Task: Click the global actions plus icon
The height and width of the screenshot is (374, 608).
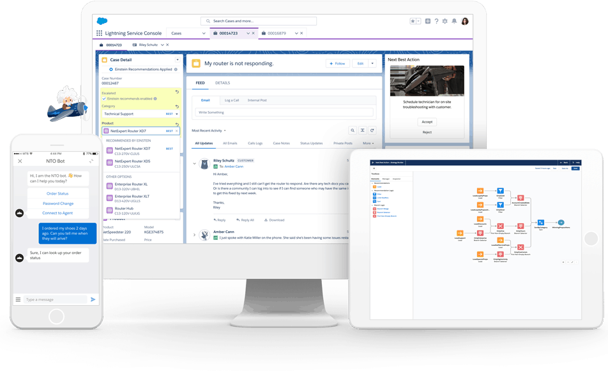Action: click(428, 21)
